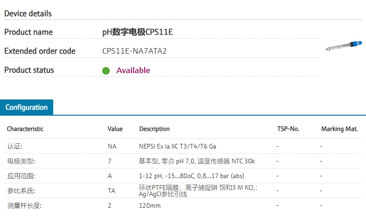Select the 认证 characteristic row label
The height and width of the screenshot is (217, 366).
coord(15,146)
